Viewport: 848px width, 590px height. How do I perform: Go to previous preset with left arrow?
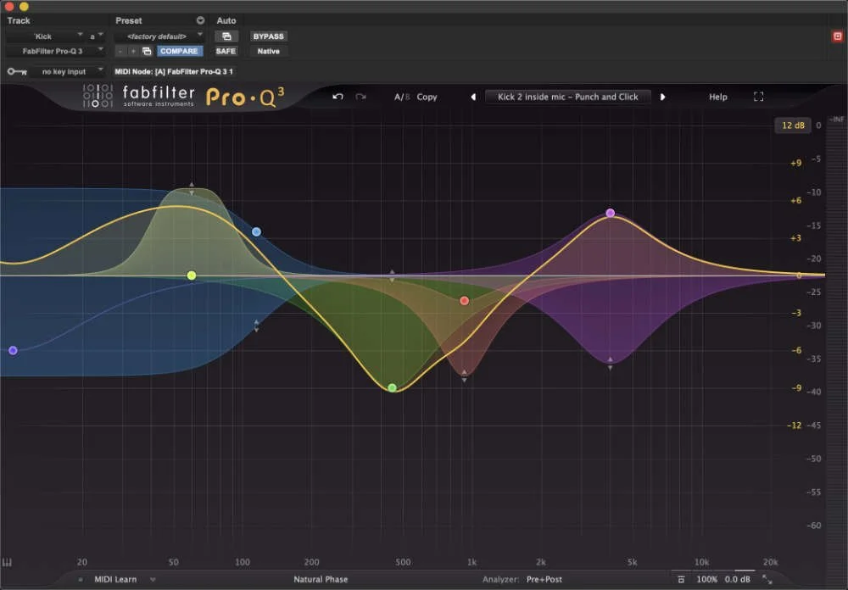point(473,97)
